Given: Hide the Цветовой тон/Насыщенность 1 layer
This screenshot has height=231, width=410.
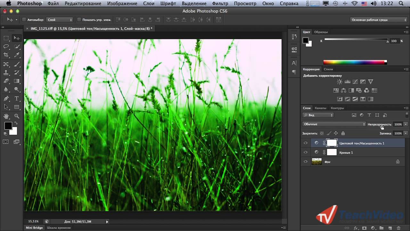Looking at the screenshot, I should click(x=305, y=143).
